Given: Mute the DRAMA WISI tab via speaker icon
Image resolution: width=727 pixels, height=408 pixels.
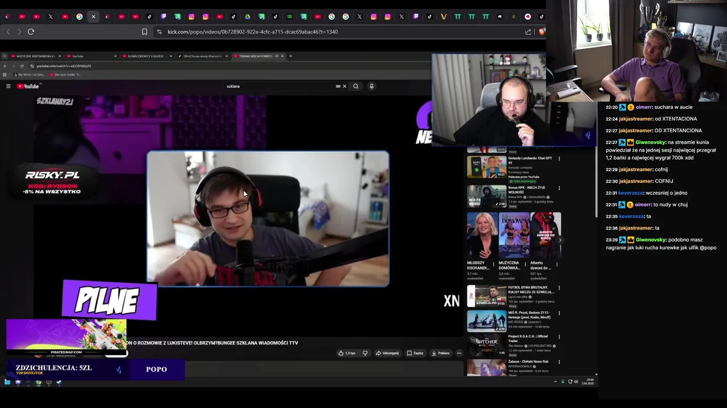Looking at the screenshot, I should pos(277,56).
